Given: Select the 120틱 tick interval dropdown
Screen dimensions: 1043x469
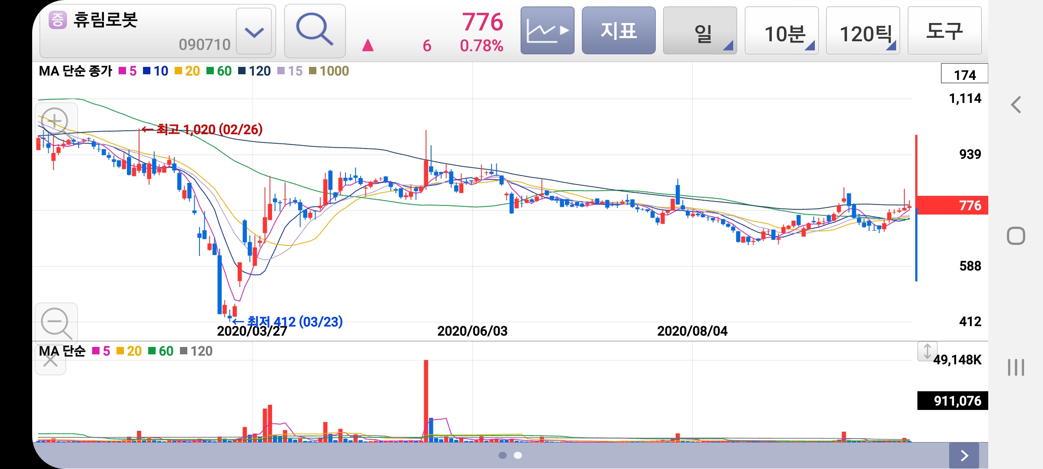Looking at the screenshot, I should click(863, 30).
